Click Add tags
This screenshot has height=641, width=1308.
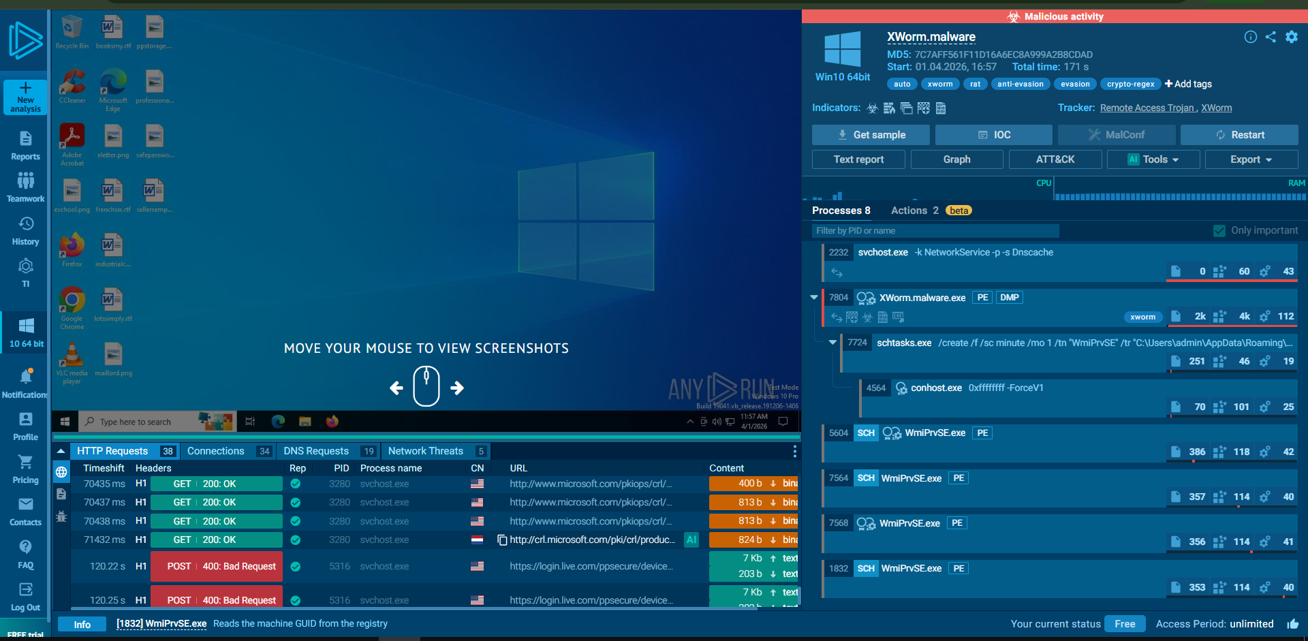point(1188,84)
